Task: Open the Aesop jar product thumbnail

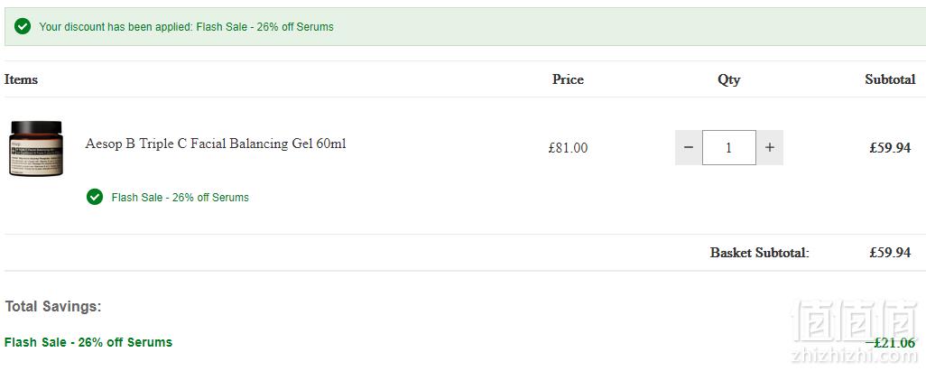Action: 35,148
